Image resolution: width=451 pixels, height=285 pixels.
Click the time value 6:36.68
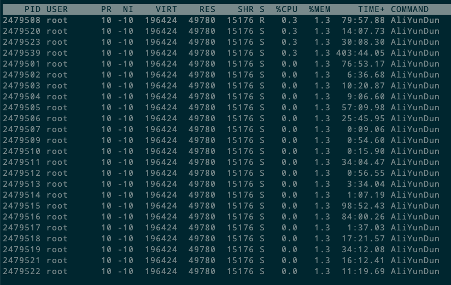(366, 75)
